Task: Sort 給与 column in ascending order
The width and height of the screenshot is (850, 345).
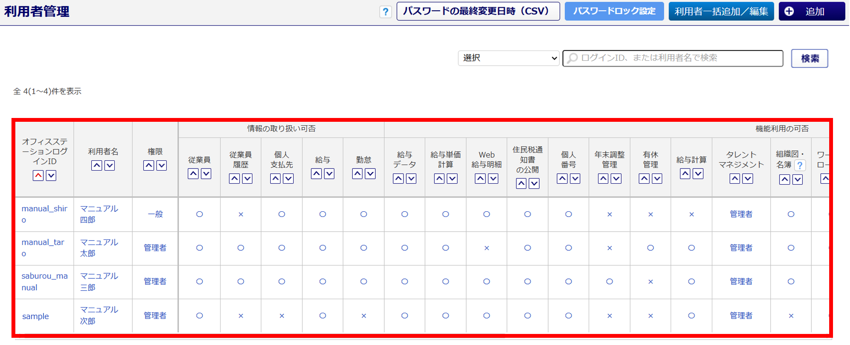Action: point(316,174)
